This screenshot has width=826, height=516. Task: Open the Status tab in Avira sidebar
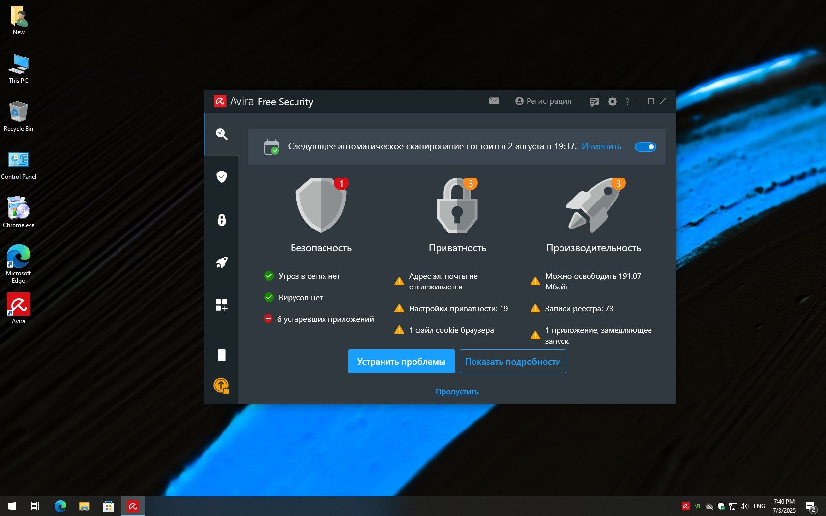tap(222, 134)
